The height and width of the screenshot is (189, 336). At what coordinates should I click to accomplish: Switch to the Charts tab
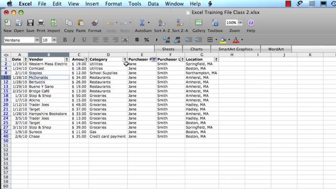click(x=196, y=49)
